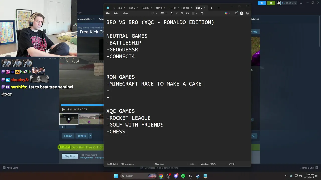Open Spotify from the taskbar
321x180 pixels.
point(183,176)
